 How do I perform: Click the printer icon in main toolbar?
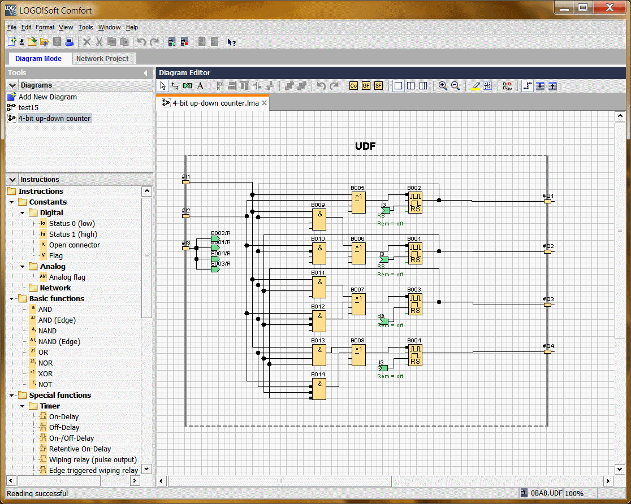coord(69,42)
